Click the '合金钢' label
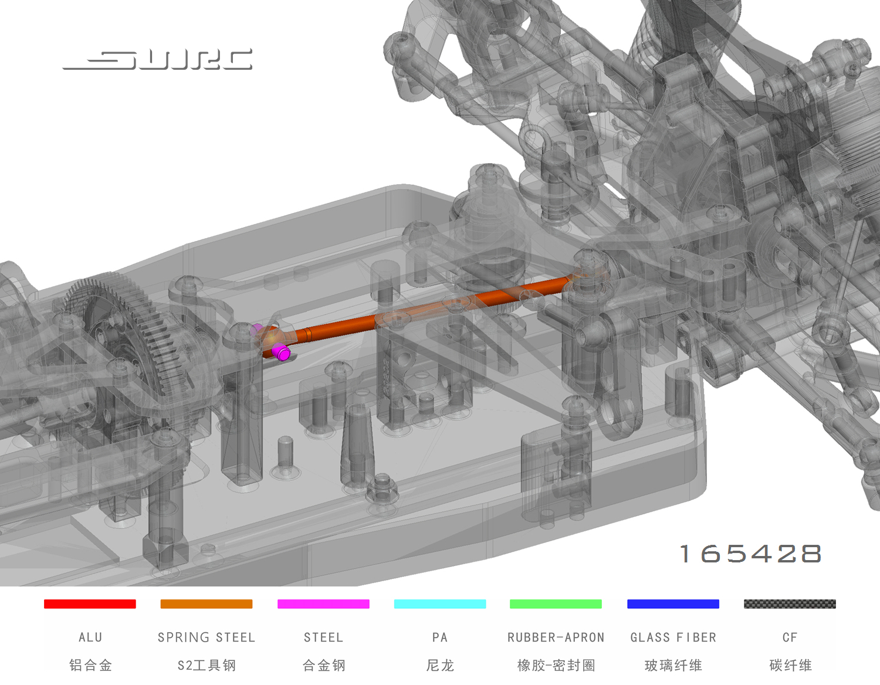Image resolution: width=880 pixels, height=685 pixels. (x=323, y=665)
